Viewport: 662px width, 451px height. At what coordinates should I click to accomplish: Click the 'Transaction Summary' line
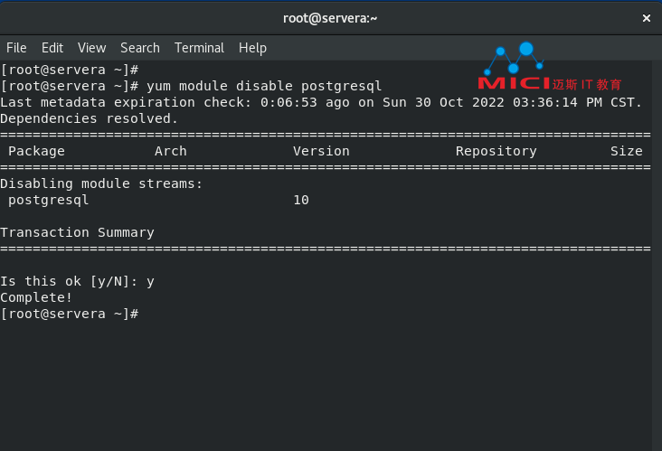coord(77,232)
